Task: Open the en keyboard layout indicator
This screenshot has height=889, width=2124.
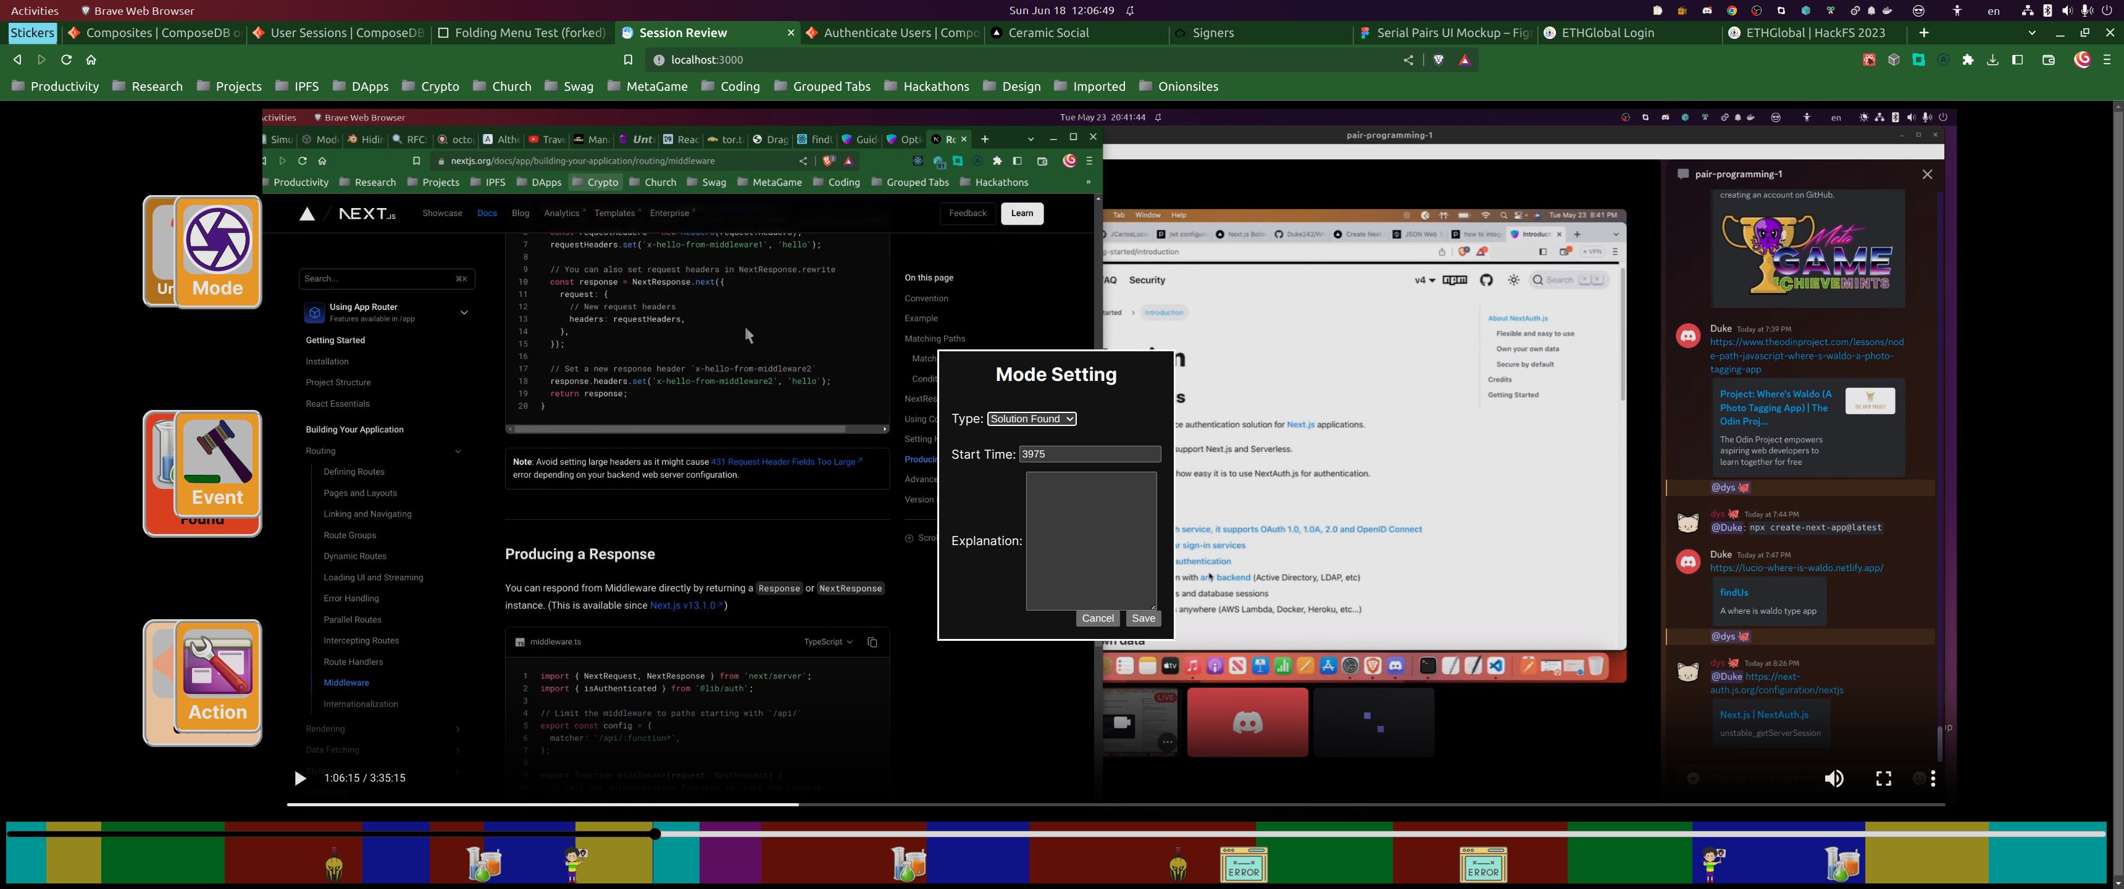Action: (x=1993, y=10)
